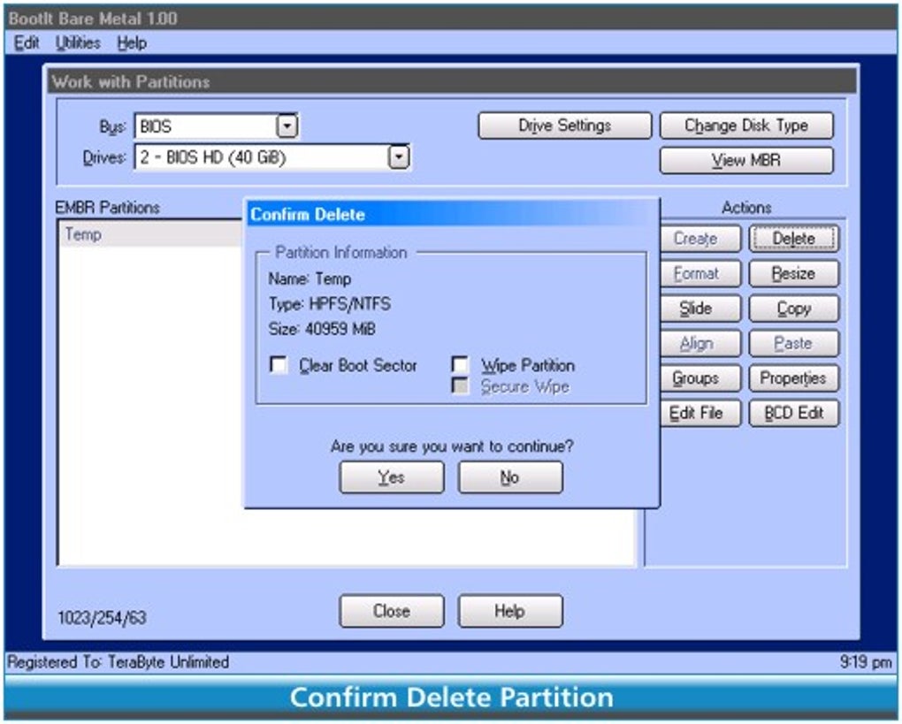Click the BCD Edit button
This screenshot has height=724, width=902.
point(794,413)
